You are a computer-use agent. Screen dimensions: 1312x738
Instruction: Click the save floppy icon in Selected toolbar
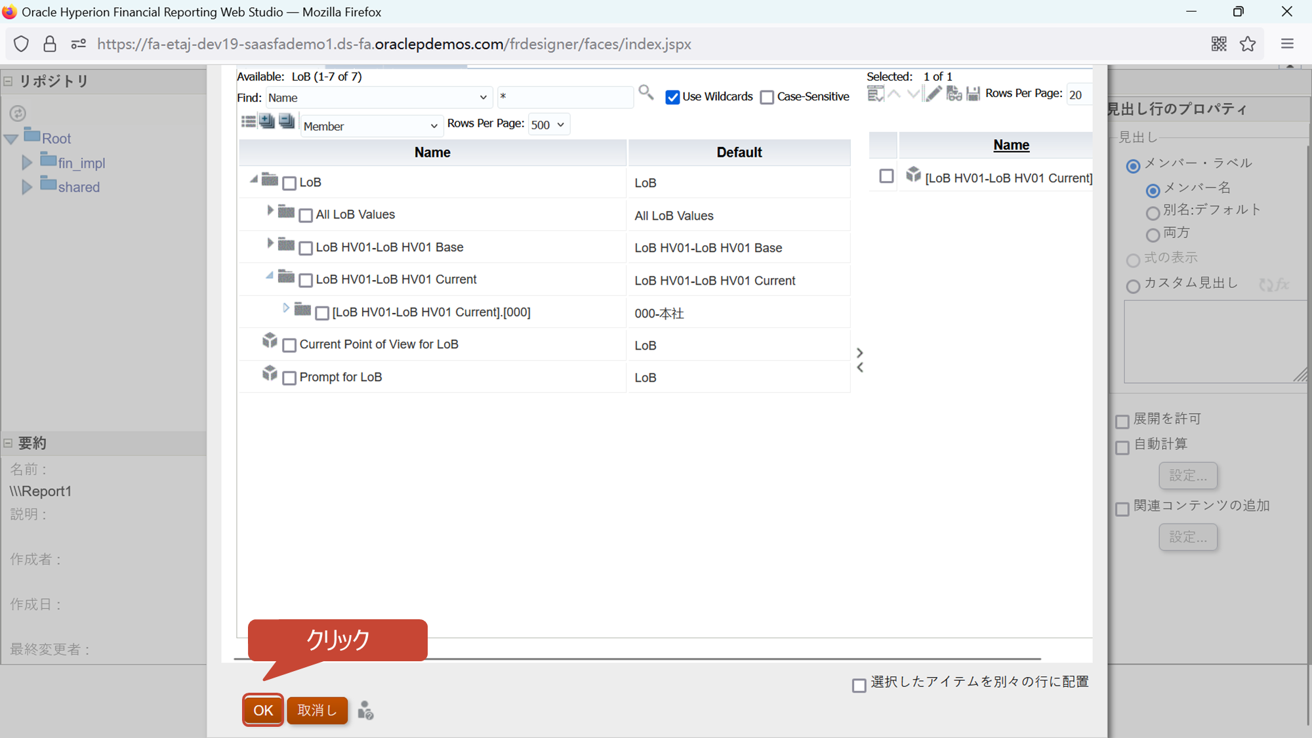[x=974, y=94]
